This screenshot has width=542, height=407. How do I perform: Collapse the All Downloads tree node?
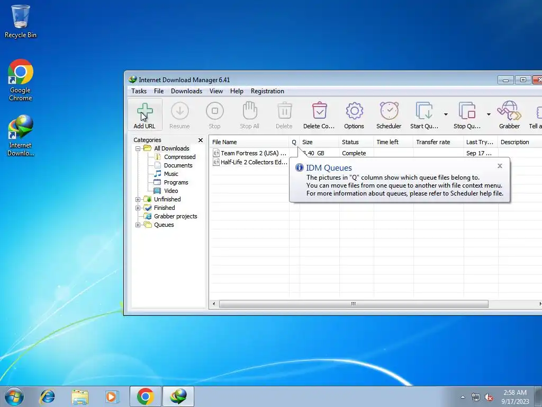coord(138,148)
